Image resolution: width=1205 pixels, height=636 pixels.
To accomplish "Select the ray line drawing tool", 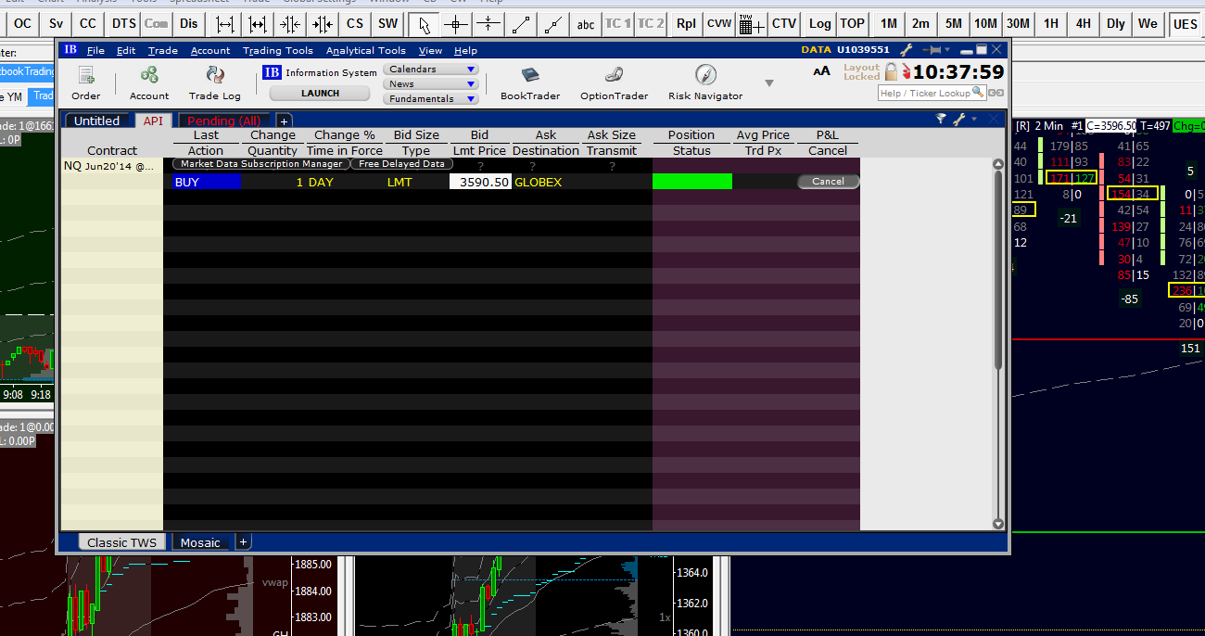I will click(x=554, y=23).
